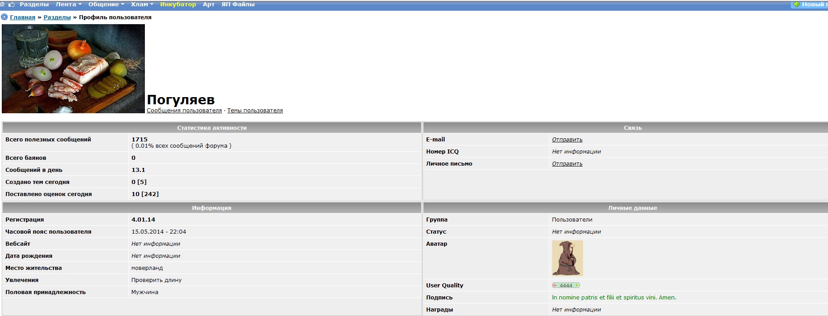Image resolution: width=828 pixels, height=316 pixels.
Task: Open the Разделы menu item
Action: pyautogui.click(x=34, y=4)
